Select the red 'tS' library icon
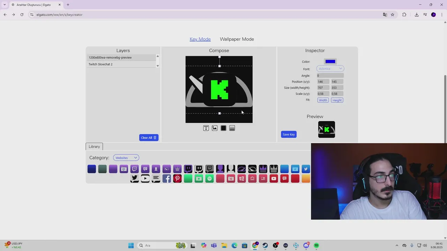Image resolution: width=447 pixels, height=251 pixels. pos(242,179)
